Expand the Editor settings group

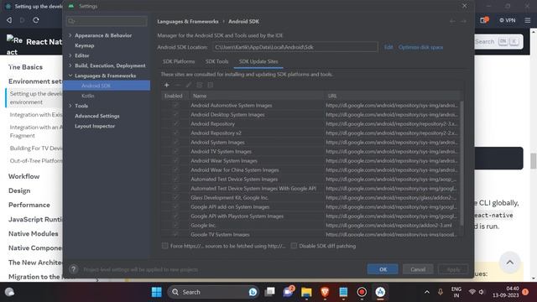[x=70, y=55]
